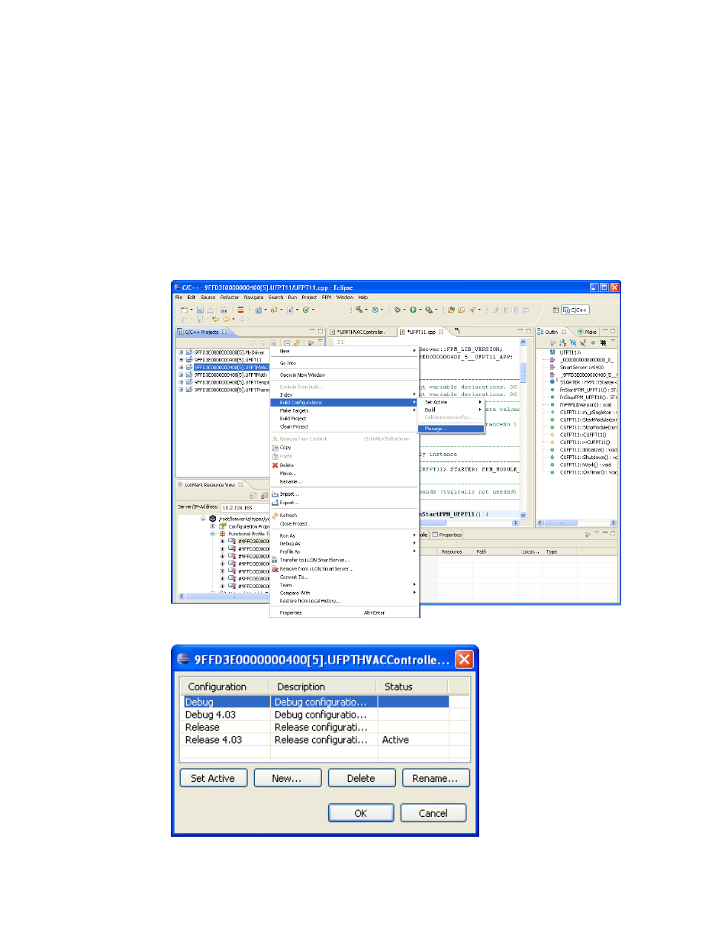728x942 pixels.
Task: Click the Delete button in dialog
Action: [361, 778]
